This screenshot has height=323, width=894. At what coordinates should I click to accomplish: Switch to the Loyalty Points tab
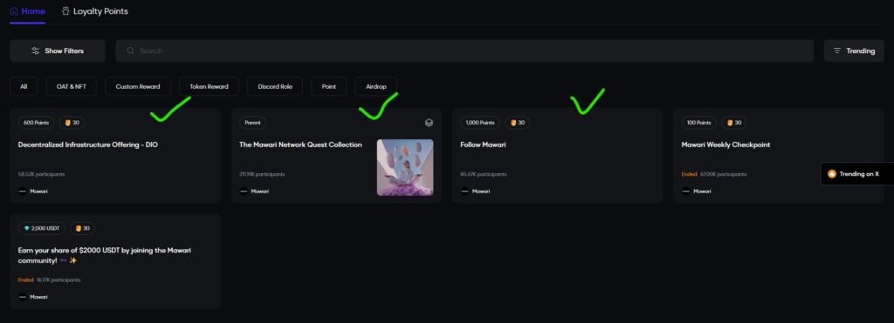94,11
